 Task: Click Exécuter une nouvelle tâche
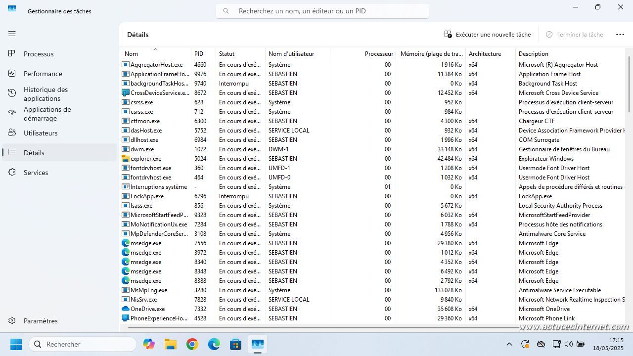tap(488, 35)
